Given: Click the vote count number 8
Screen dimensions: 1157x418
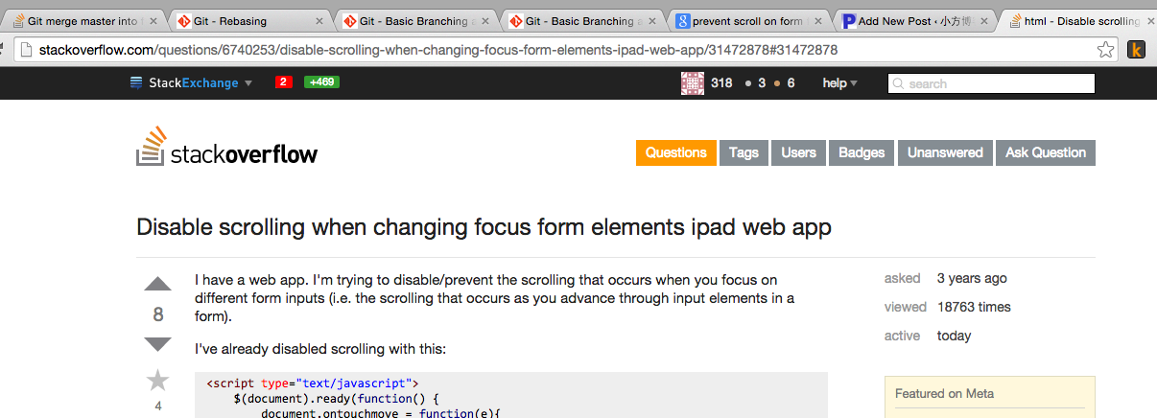Looking at the screenshot, I should [x=157, y=314].
